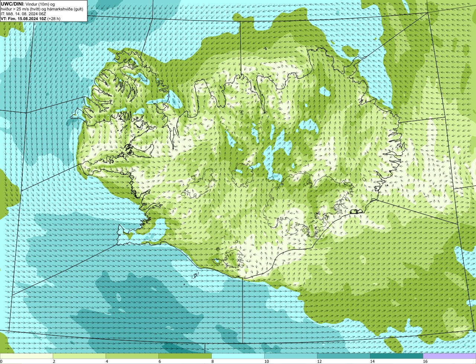
Task: Click the 12–14 m/s teal legend swatch
Action: pyautogui.click(x=344, y=356)
